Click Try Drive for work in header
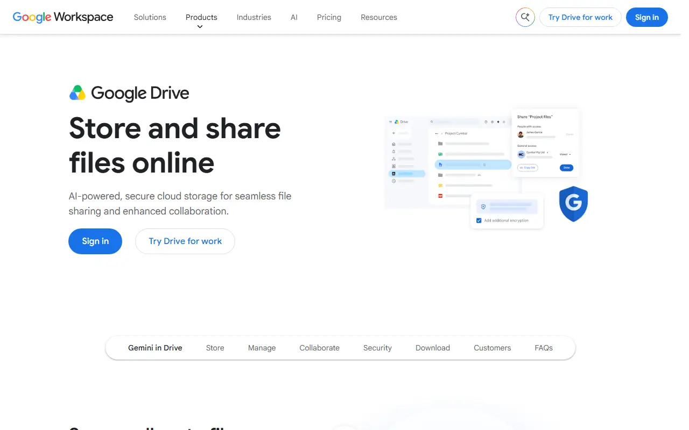 [580, 17]
